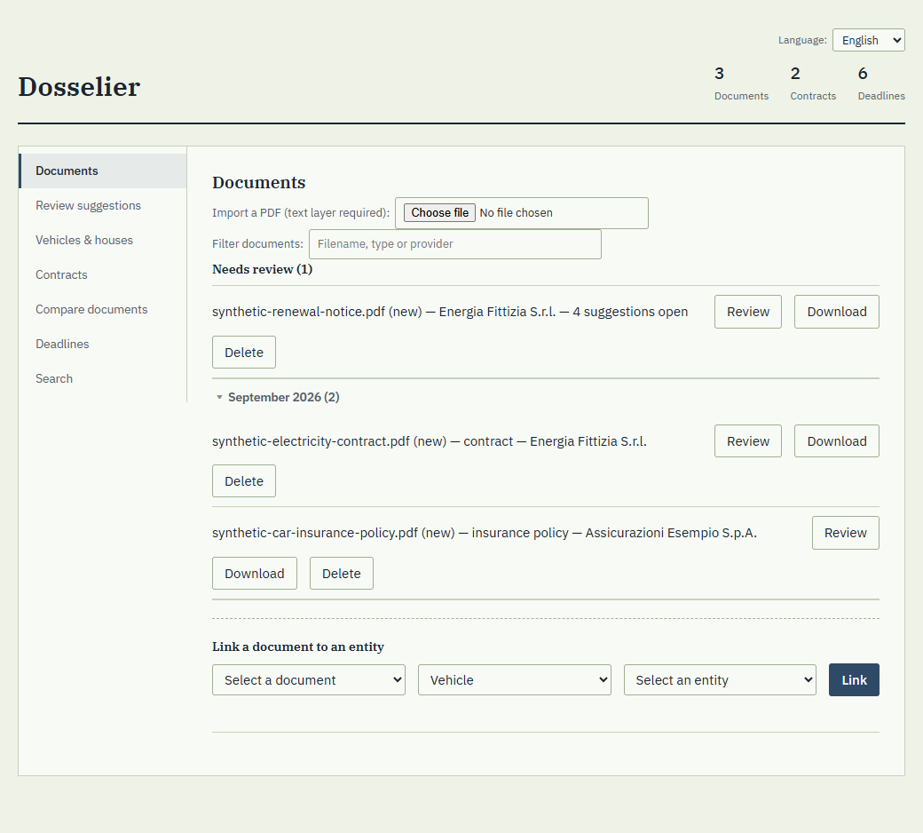923x833 pixels.
Task: Click the Dosselier app title
Action: click(79, 87)
